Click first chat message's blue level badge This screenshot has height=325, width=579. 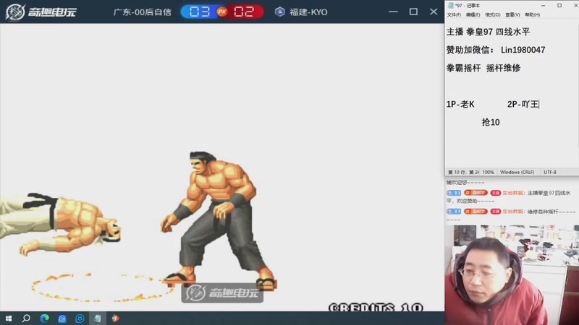(x=454, y=193)
